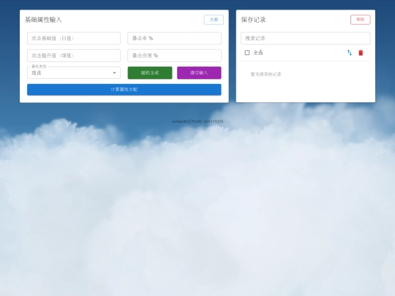The height and width of the screenshot is (296, 395).
Task: Focus the 暴击伤害 % input field
Action: (174, 56)
